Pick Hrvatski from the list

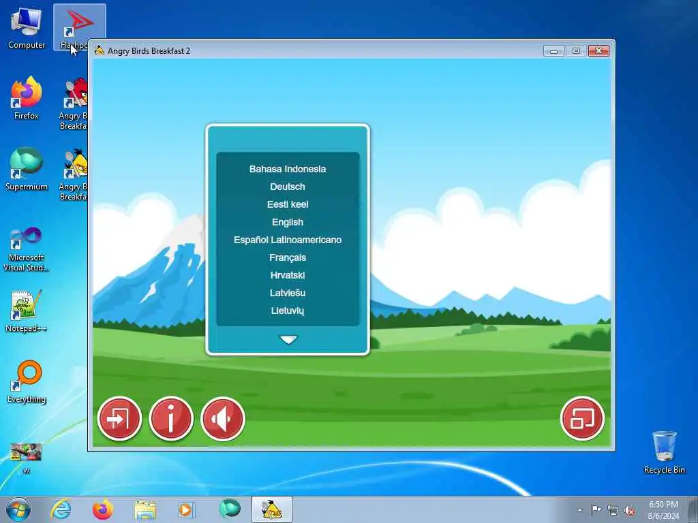pos(288,275)
